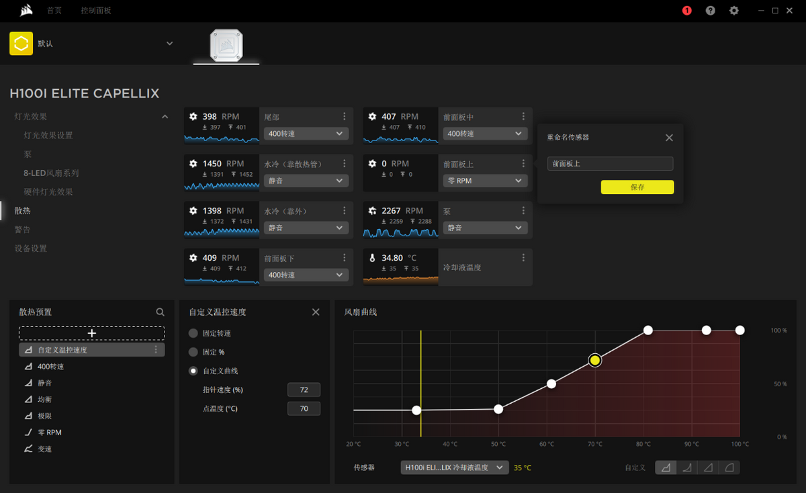Image resolution: width=806 pixels, height=493 pixels.
Task: Open options menu for 水冷（靠散热管）fan
Action: [x=345, y=164]
